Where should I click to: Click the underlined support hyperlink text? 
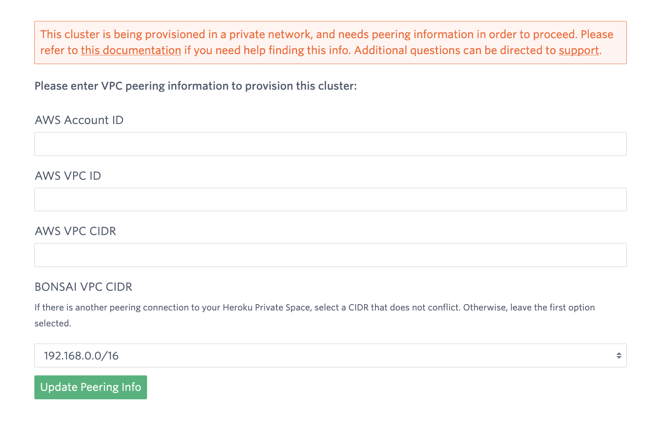tap(579, 50)
